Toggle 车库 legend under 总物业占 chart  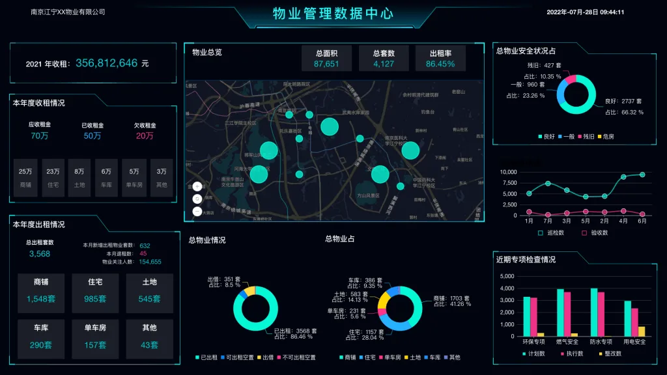[x=433, y=357]
